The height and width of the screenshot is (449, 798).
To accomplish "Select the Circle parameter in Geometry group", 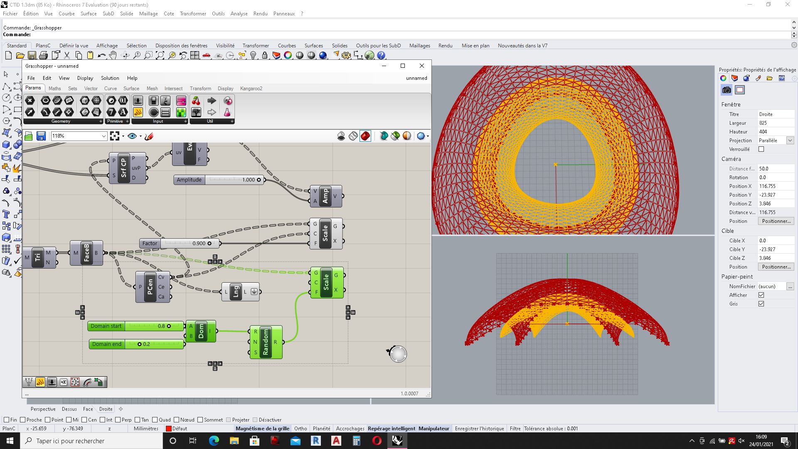I will [x=46, y=101].
